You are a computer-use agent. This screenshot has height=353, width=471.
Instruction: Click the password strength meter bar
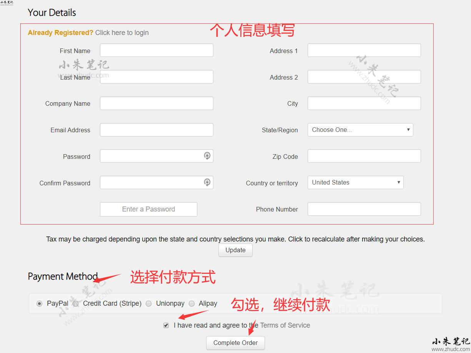(148, 209)
